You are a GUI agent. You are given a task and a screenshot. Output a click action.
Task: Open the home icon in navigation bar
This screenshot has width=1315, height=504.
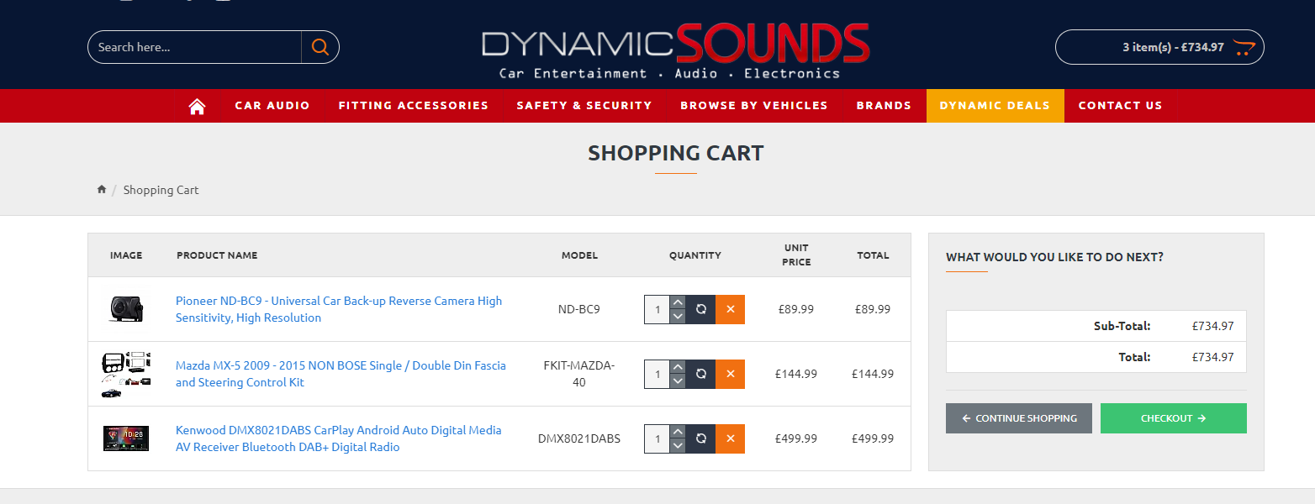tap(198, 106)
